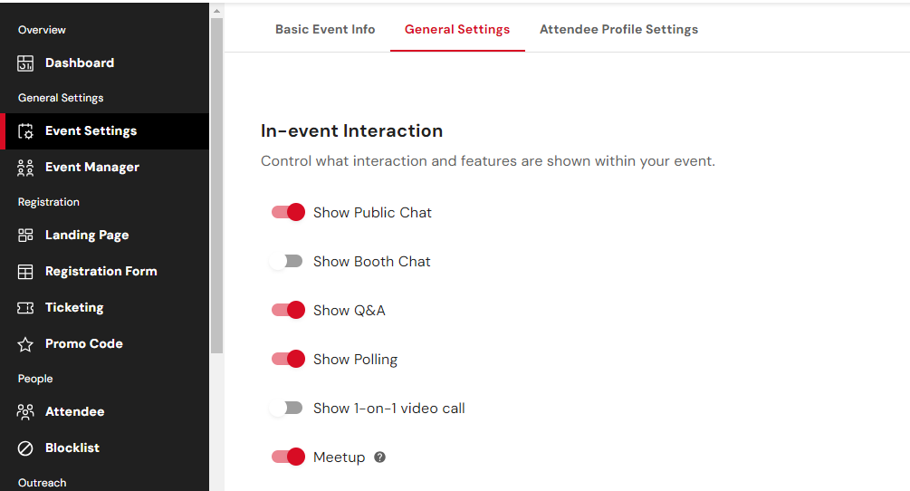
Task: Select the General Settings tab
Action: coord(457,29)
